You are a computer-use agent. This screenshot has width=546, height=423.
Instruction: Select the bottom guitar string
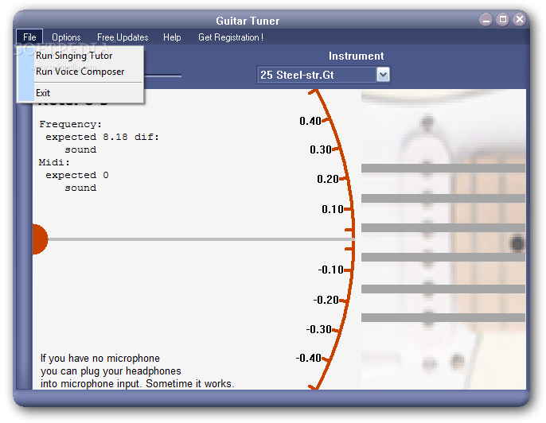click(x=443, y=317)
